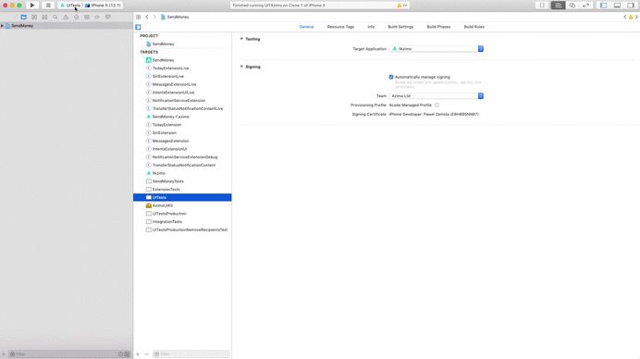Remove the selected target with minus button
640x359 pixels.
pos(146,354)
